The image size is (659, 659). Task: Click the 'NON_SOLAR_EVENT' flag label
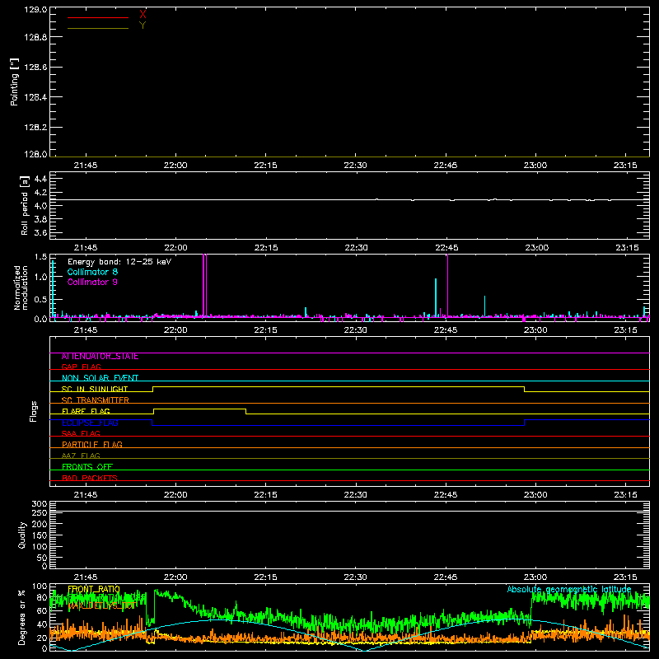(100, 378)
